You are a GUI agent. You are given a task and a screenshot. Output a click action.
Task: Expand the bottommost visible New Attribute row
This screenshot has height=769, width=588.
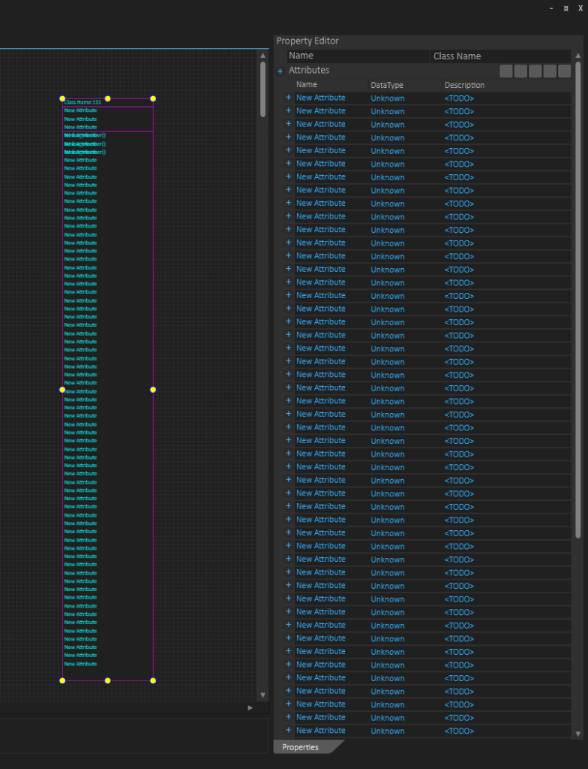[288, 730]
